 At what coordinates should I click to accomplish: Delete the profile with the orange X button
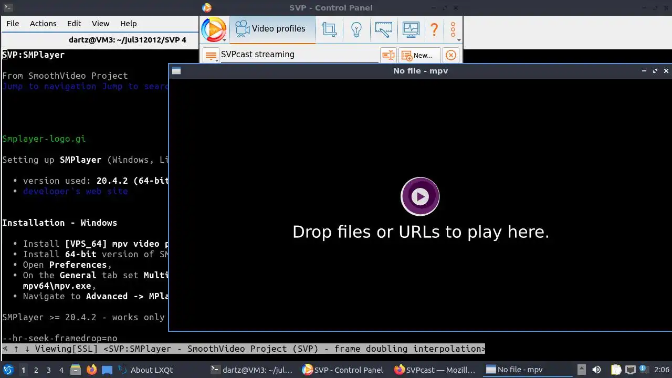pos(450,55)
